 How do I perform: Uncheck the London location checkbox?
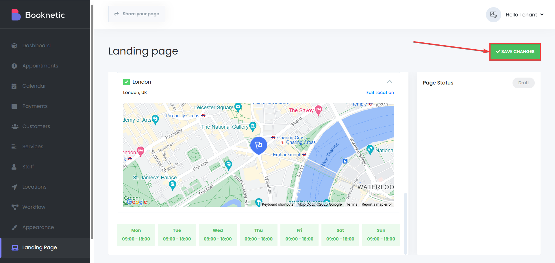point(126,82)
